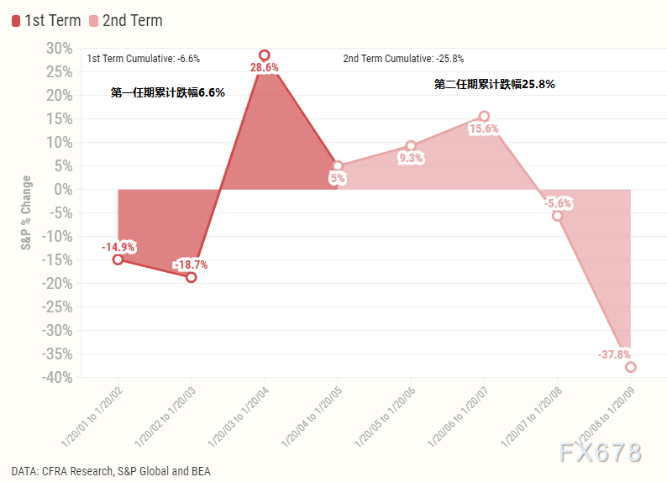Select the -18.7% data point marker

[x=191, y=277]
